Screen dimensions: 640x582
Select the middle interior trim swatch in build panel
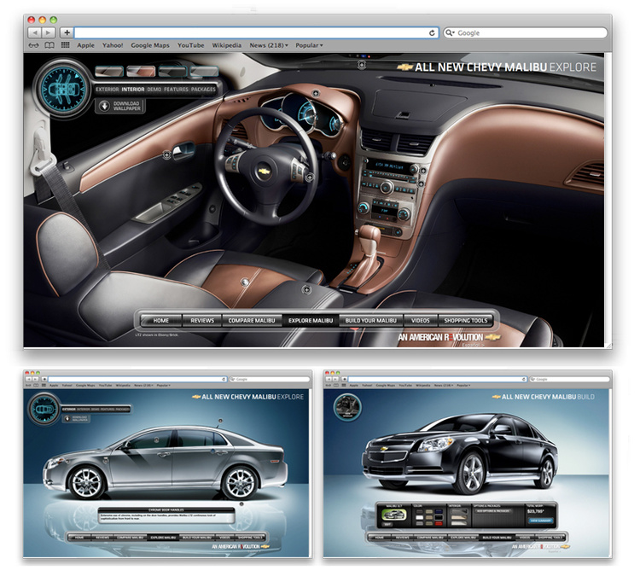(x=459, y=517)
